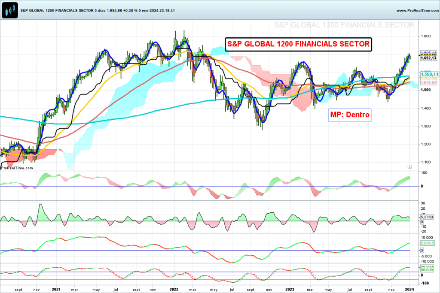Click the 1.100 price axis level
This screenshot has width=440, height=293.
(x=426, y=162)
